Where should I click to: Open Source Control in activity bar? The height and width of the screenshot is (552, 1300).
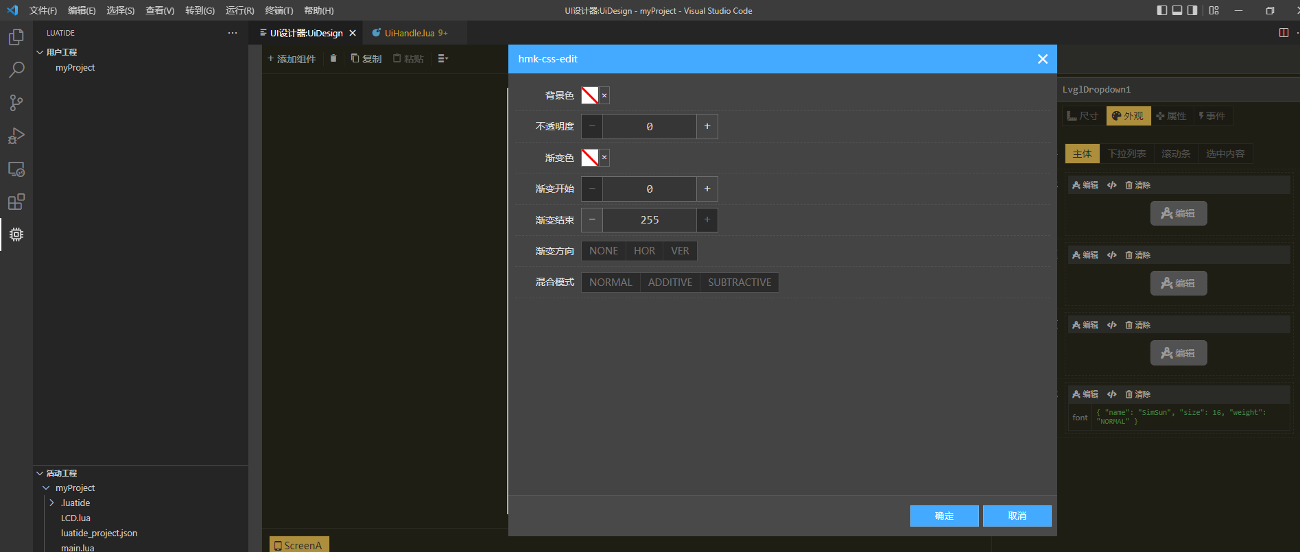(16, 103)
